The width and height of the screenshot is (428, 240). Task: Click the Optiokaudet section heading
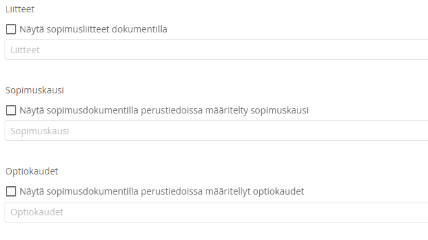point(32,171)
